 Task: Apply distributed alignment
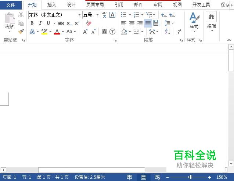(156, 23)
